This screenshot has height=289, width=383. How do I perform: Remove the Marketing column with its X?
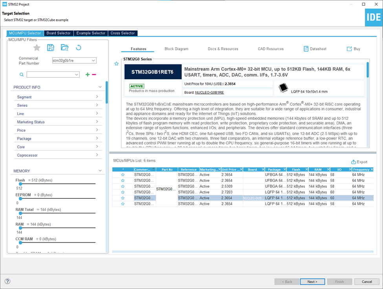(220, 169)
